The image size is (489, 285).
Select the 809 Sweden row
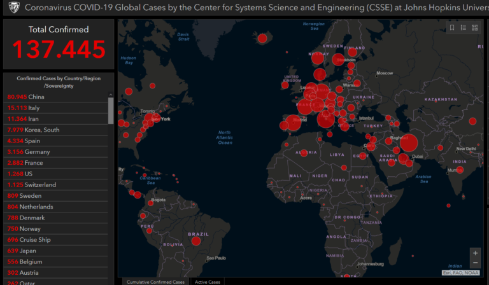55,195
